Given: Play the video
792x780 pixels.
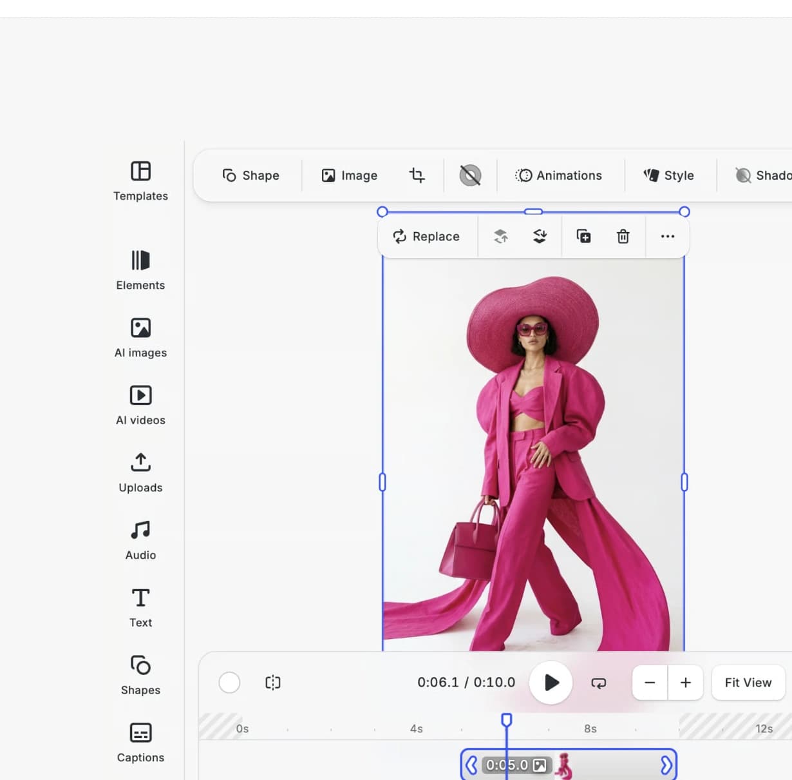Looking at the screenshot, I should point(551,683).
